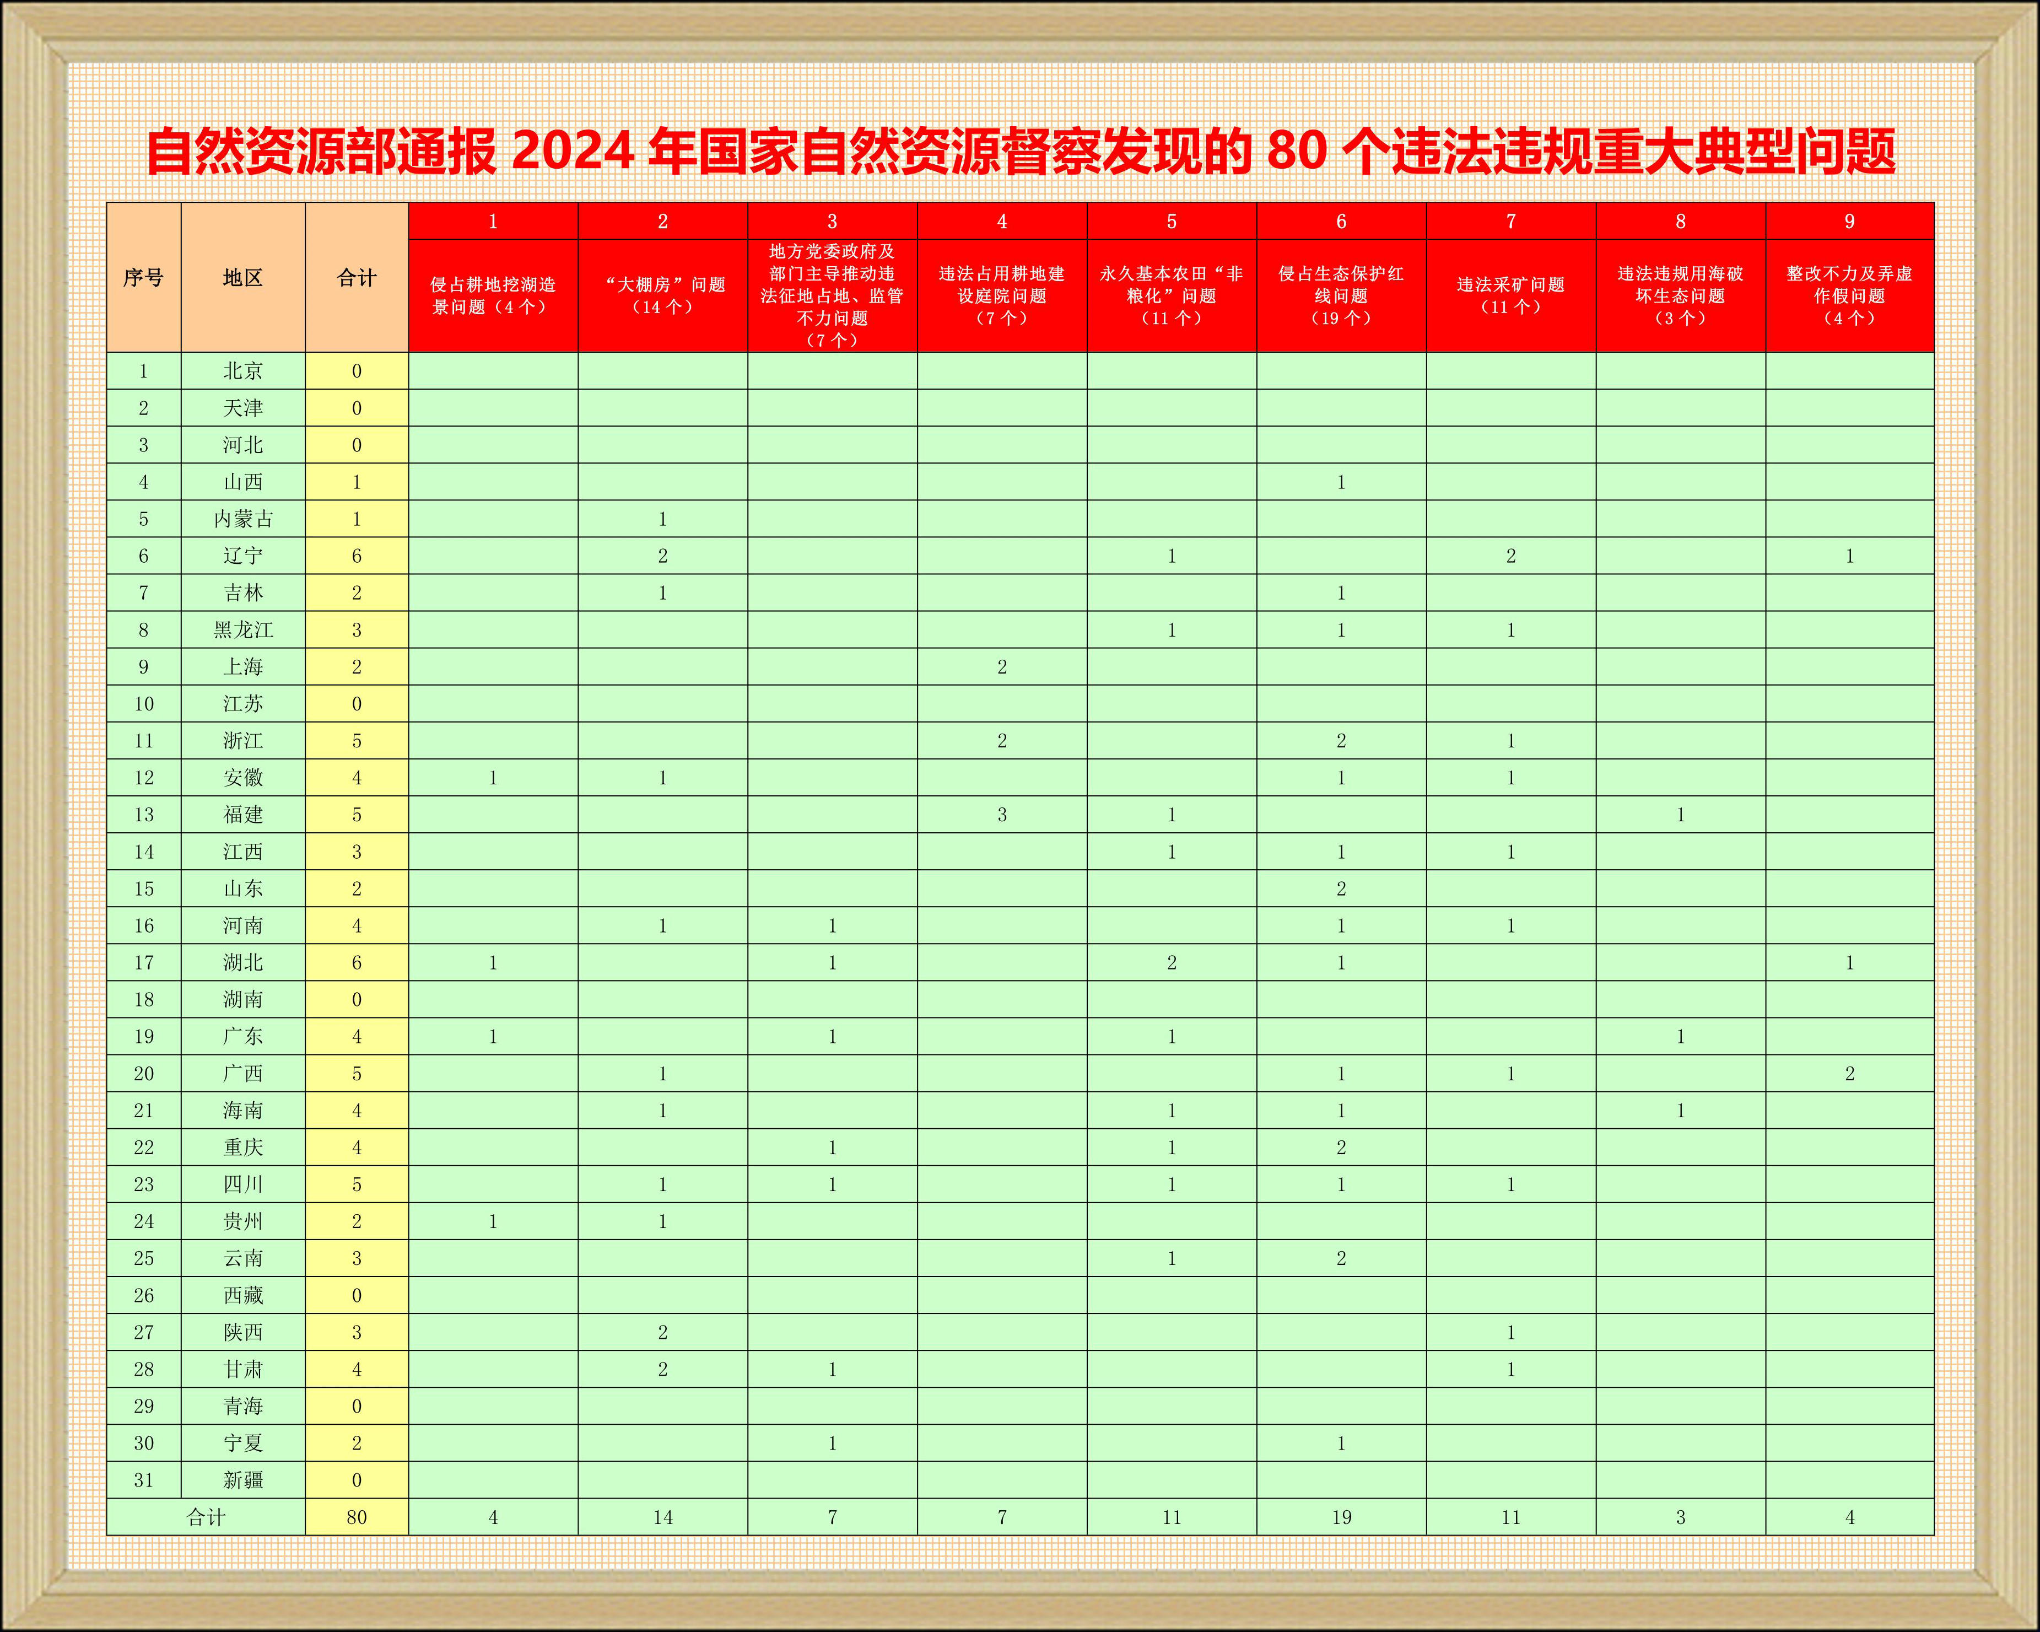
Task: Click the grand total 80 cell
Action: (x=356, y=1516)
